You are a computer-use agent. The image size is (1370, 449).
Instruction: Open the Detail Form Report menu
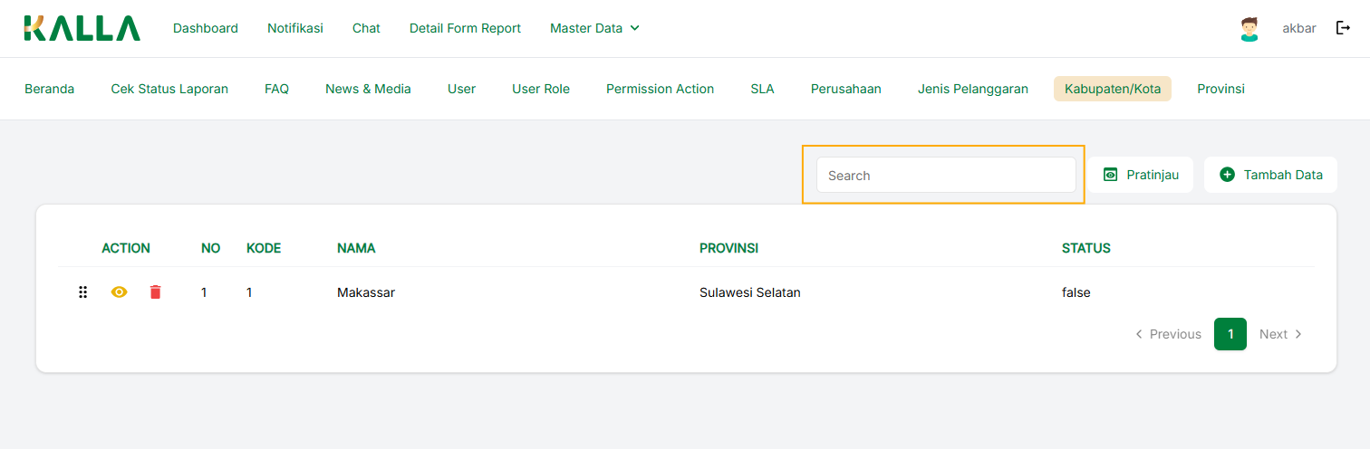[x=465, y=28]
